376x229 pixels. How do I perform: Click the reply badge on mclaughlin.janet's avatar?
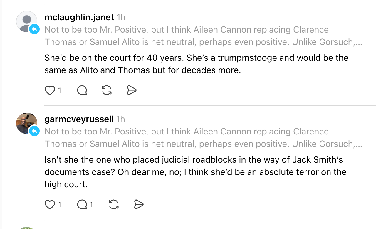34,29
